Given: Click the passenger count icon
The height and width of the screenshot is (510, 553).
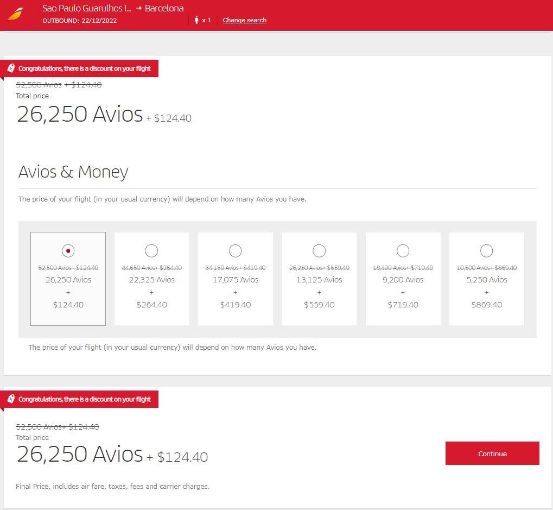Looking at the screenshot, I should click(196, 20).
